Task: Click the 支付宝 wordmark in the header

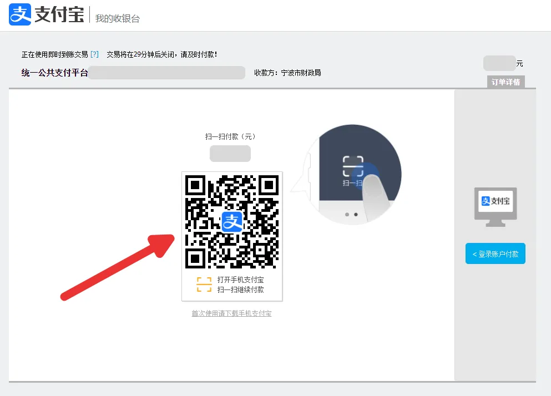Action: pos(59,16)
